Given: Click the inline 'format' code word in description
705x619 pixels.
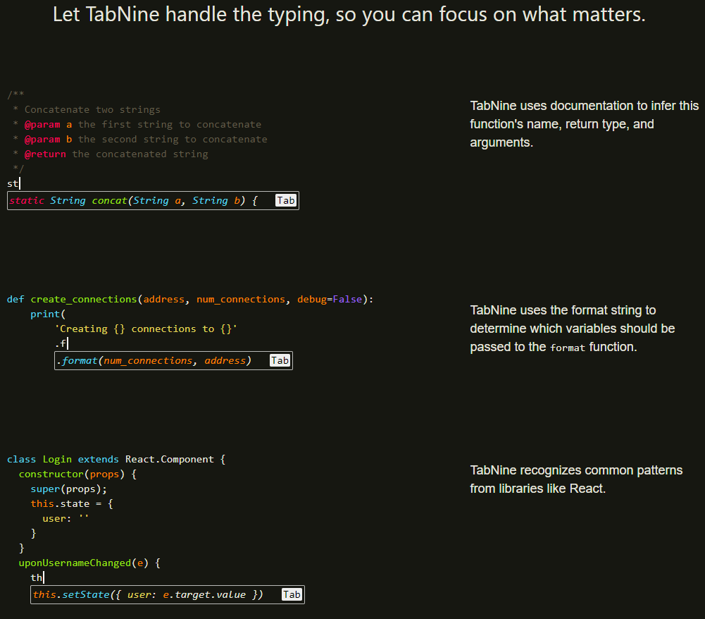Looking at the screenshot, I should (568, 348).
